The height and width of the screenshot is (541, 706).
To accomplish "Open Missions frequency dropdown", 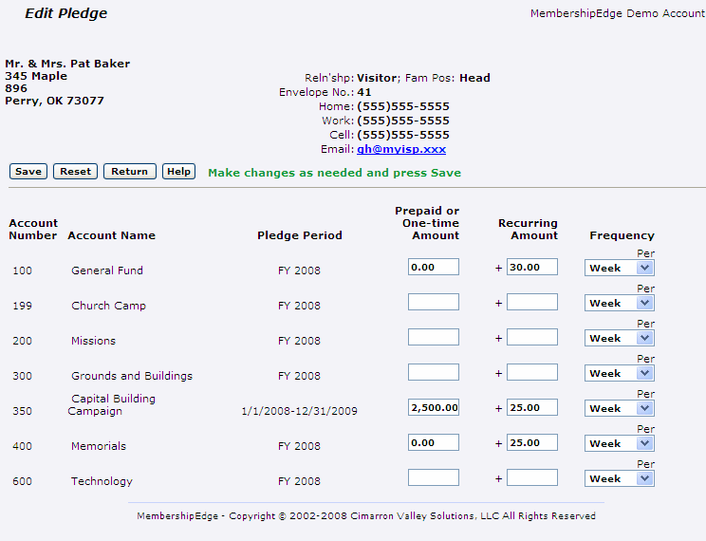I will point(619,338).
